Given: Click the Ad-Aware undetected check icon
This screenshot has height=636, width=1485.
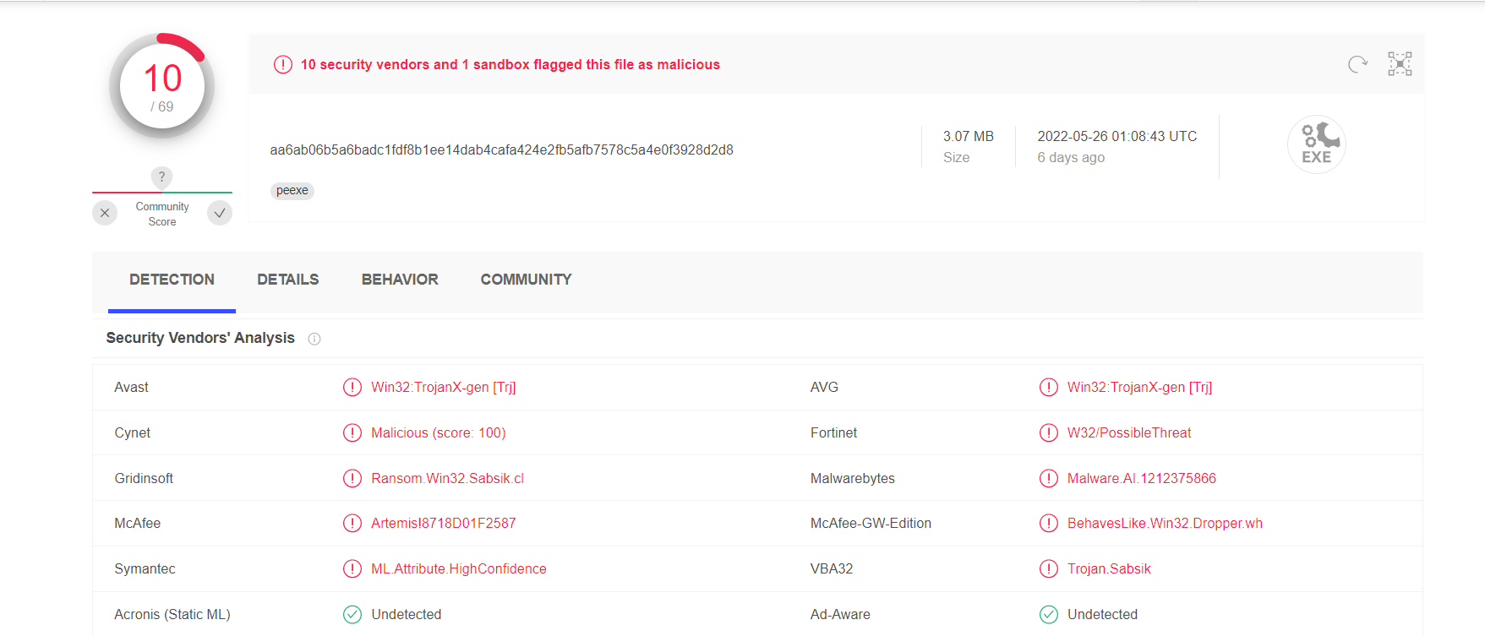Looking at the screenshot, I should [1049, 614].
